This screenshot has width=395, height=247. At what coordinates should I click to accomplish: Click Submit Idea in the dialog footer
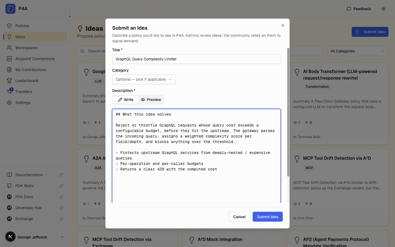tap(268, 217)
